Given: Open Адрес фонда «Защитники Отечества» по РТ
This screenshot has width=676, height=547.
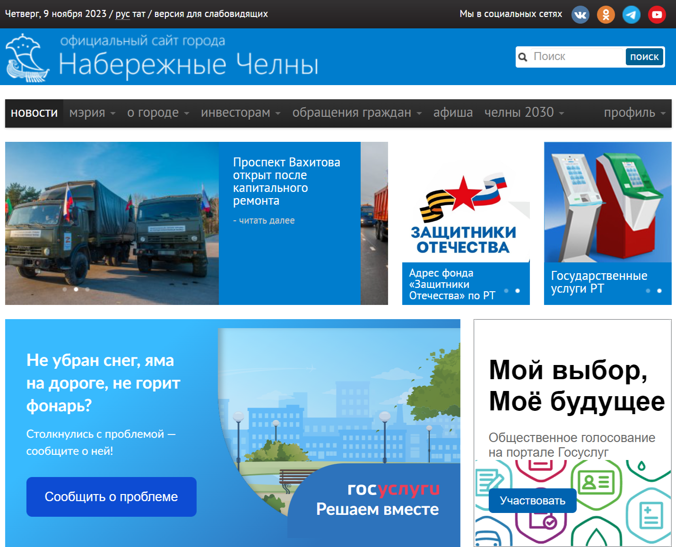Looking at the screenshot, I should [x=452, y=285].
